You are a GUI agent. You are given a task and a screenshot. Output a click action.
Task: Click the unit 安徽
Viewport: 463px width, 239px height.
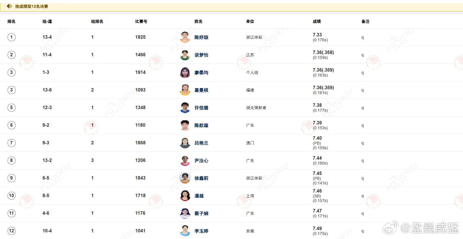250,231
